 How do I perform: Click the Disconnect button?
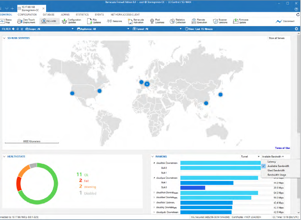(285, 21)
